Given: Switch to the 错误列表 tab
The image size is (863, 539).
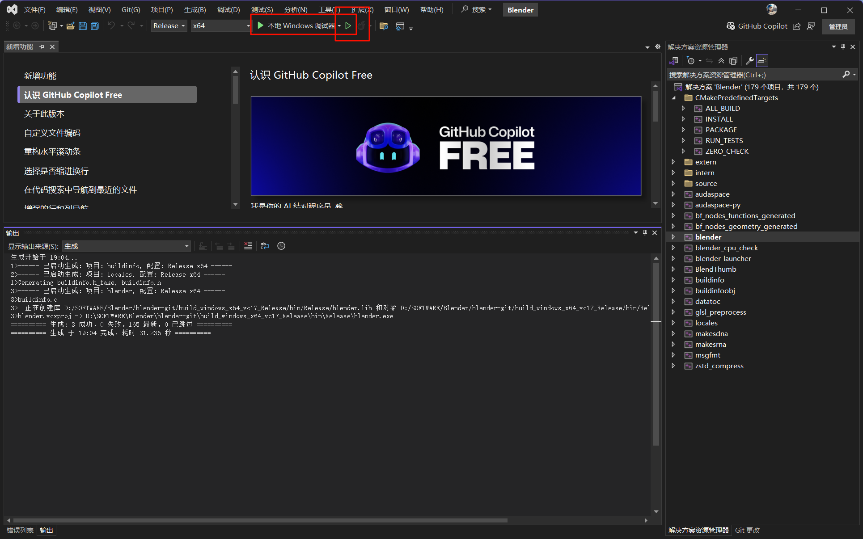Looking at the screenshot, I should tap(20, 531).
